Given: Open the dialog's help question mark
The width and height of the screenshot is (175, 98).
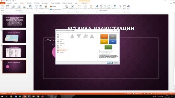Looking at the screenshot, I should [113, 30].
